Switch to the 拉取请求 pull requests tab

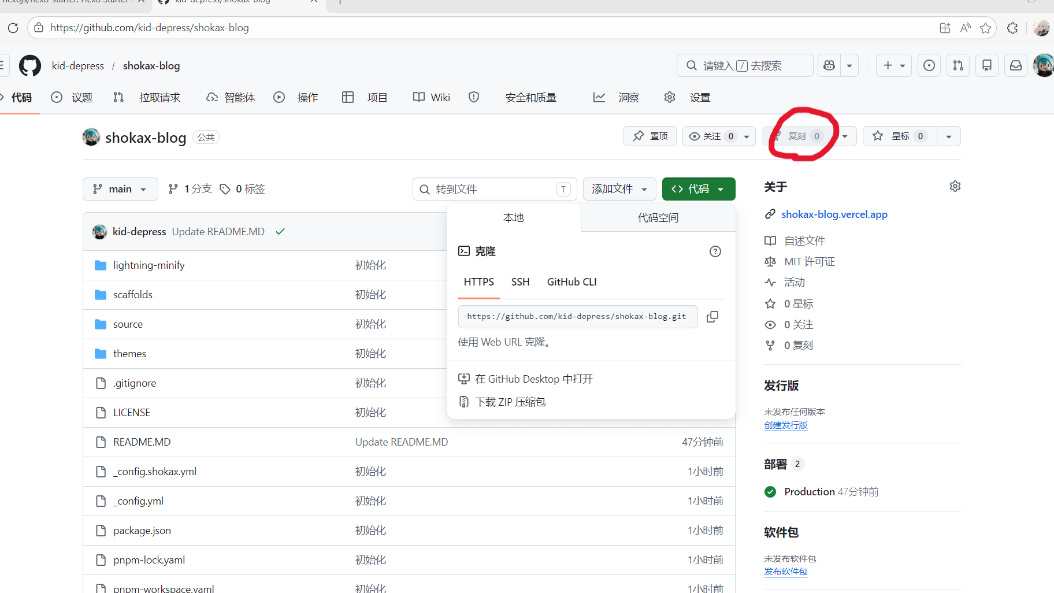(x=147, y=98)
